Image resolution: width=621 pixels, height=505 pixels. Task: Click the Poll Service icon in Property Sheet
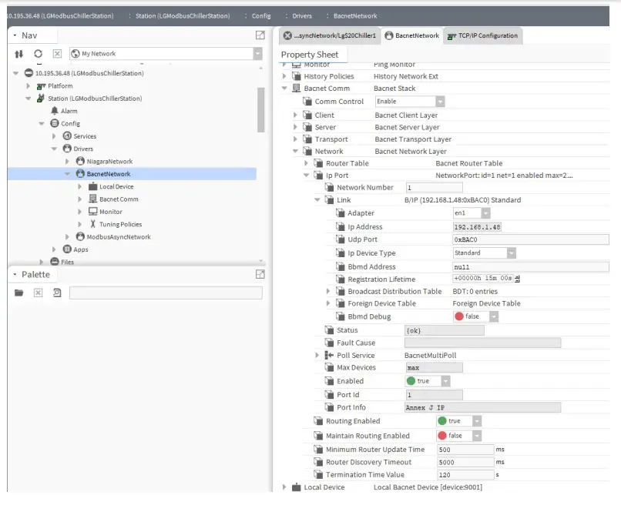329,355
